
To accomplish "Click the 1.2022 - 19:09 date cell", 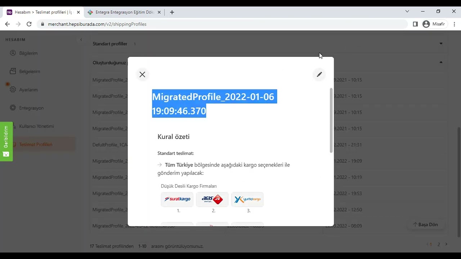I will coord(348,161).
